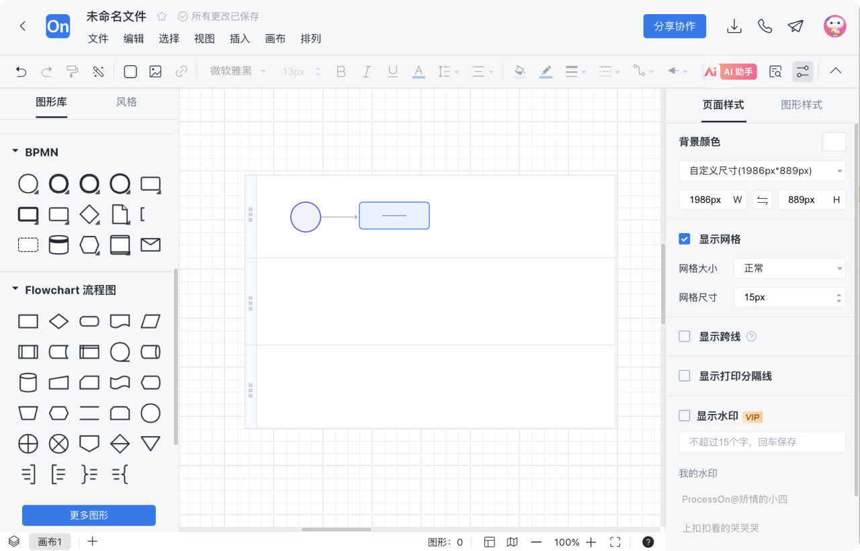
Task: Enable the 显示跨线 checkbox
Action: click(x=685, y=337)
